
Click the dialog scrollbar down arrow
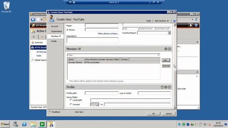pos(175,107)
